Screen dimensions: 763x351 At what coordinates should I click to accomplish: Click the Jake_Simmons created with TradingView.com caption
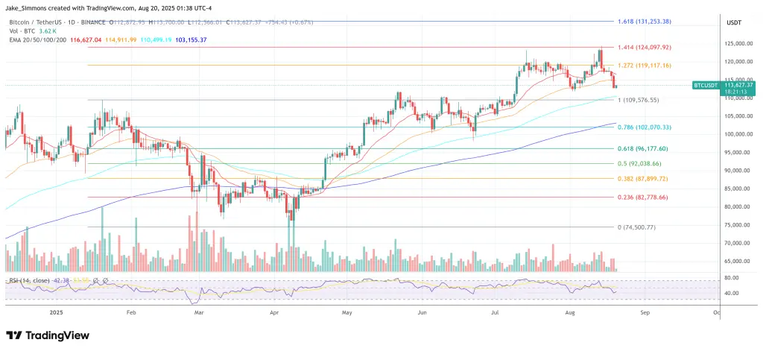110,8
